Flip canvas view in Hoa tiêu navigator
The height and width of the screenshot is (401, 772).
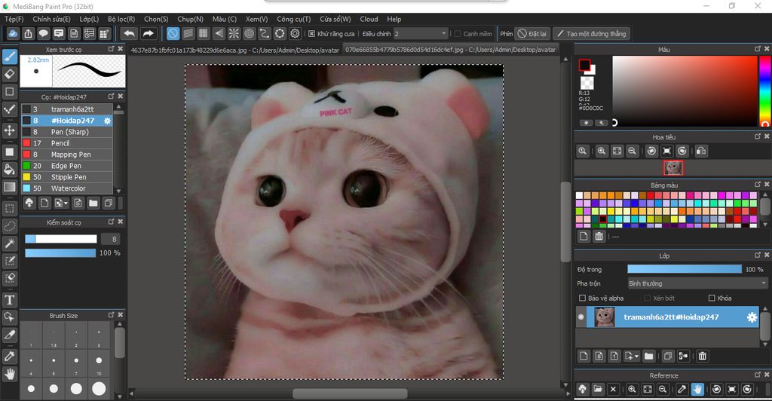click(x=701, y=151)
